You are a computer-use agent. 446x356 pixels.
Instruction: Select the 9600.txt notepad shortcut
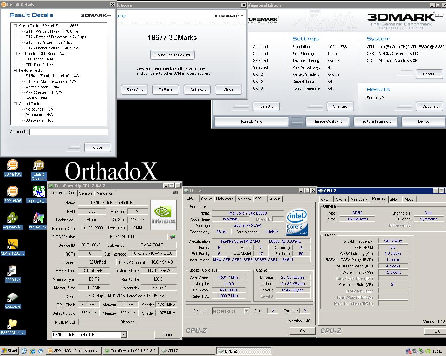(13, 274)
